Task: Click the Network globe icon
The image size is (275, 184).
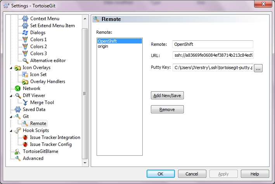Action: [18, 89]
